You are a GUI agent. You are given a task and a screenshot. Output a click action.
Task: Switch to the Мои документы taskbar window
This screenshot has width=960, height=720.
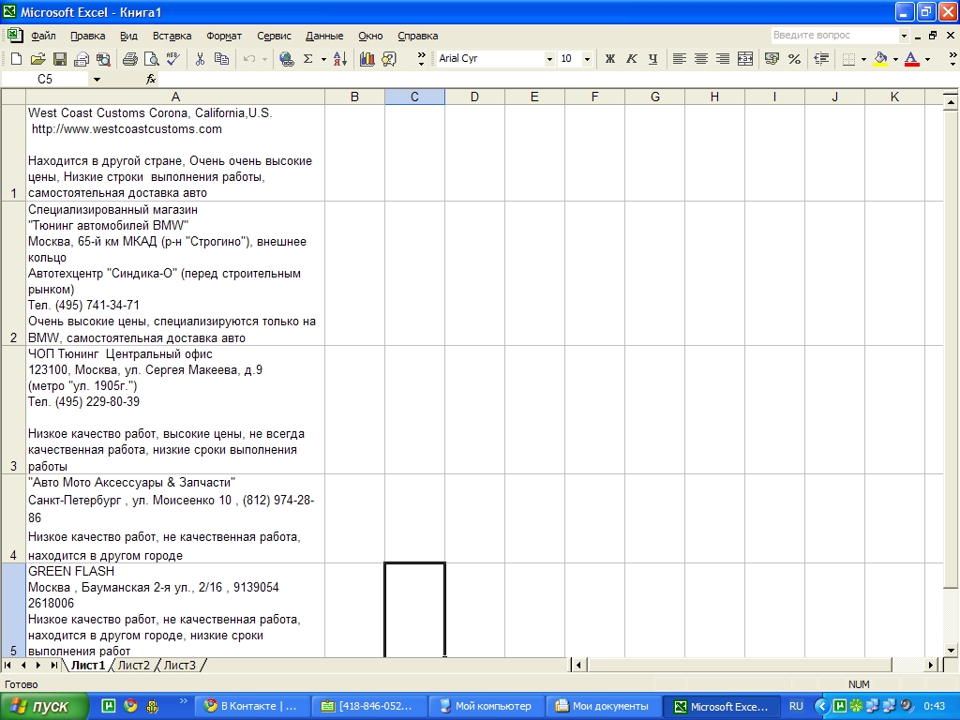[603, 706]
